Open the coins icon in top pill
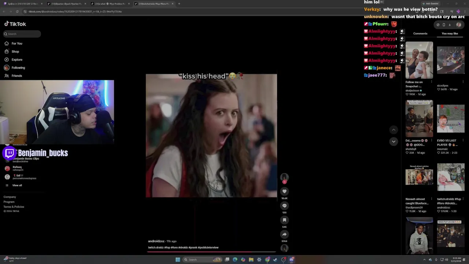The image size is (469, 264). pyautogui.click(x=438, y=25)
